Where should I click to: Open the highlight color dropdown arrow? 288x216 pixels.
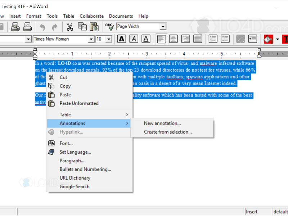(x=278, y=39)
